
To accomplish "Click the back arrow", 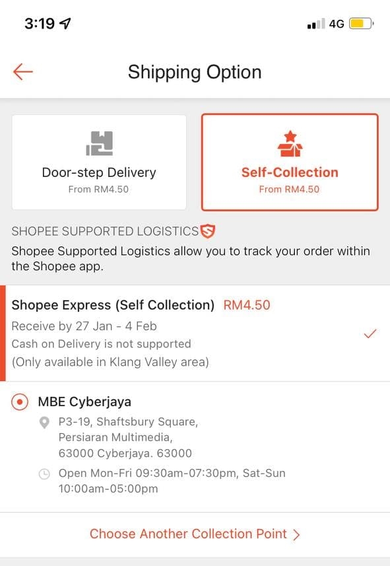I will coord(23,72).
